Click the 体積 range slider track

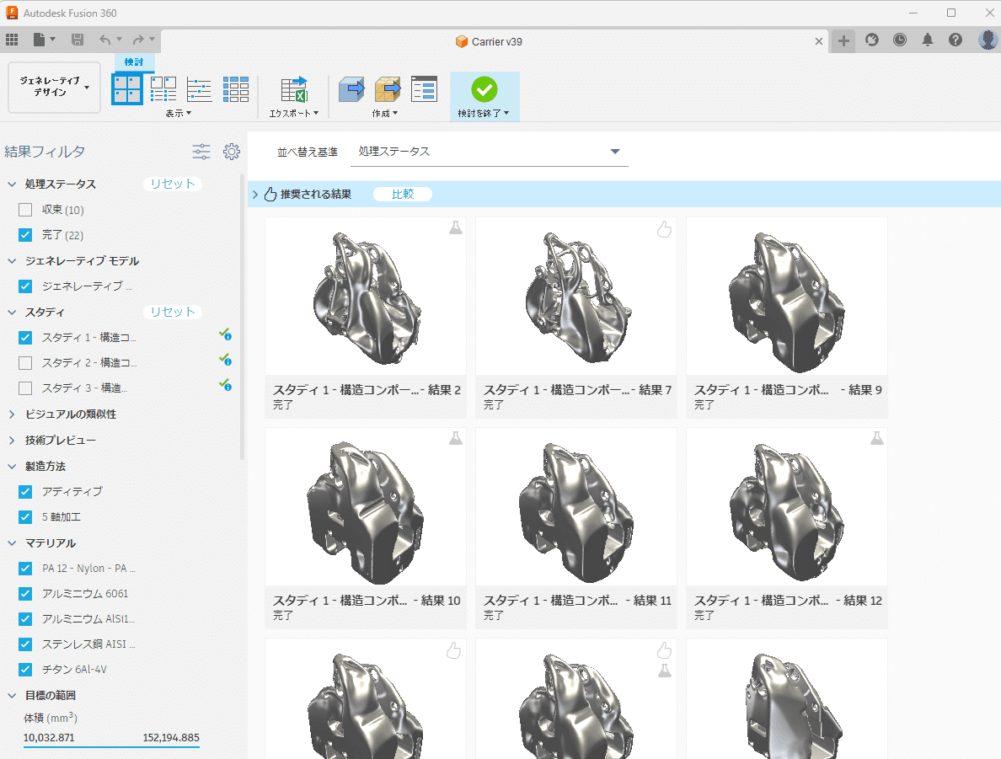[x=112, y=747]
